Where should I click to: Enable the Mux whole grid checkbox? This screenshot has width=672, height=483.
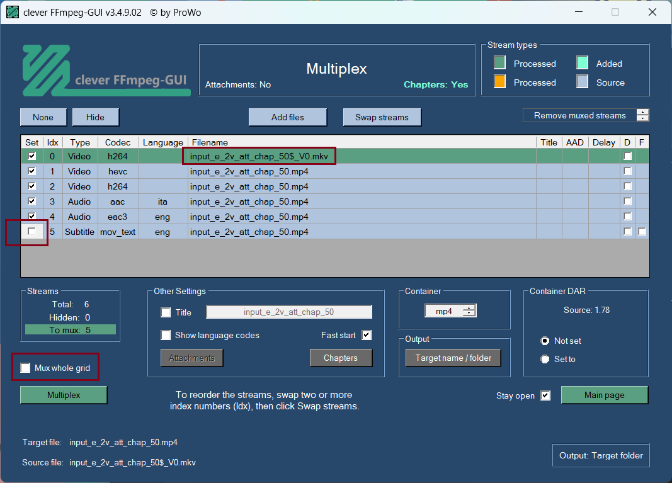point(26,368)
